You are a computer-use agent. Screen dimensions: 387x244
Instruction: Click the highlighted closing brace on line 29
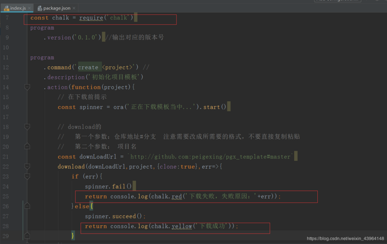click(73, 236)
